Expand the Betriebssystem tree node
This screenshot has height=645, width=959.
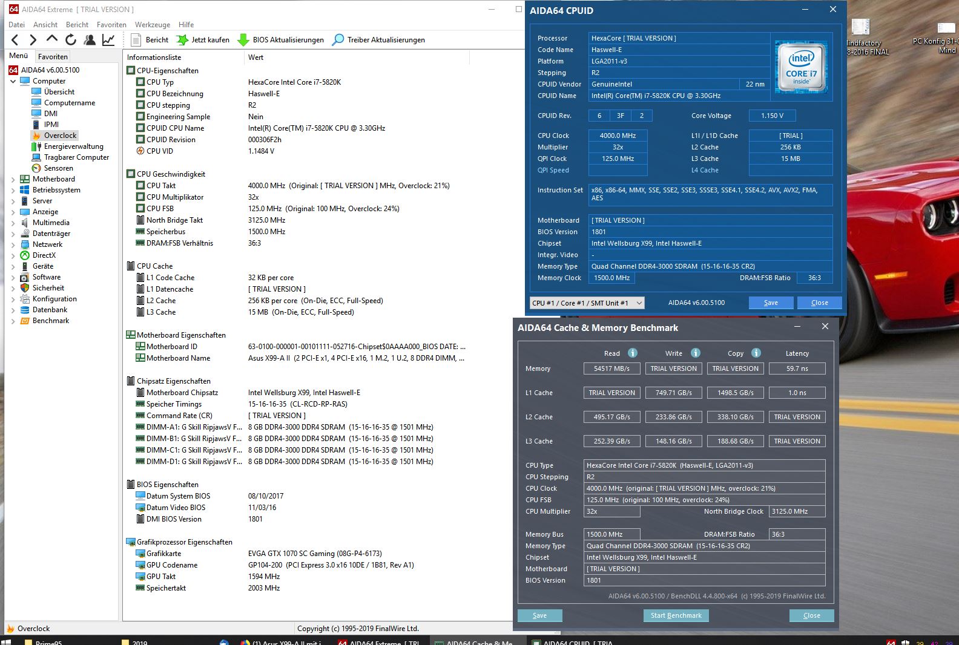[13, 190]
